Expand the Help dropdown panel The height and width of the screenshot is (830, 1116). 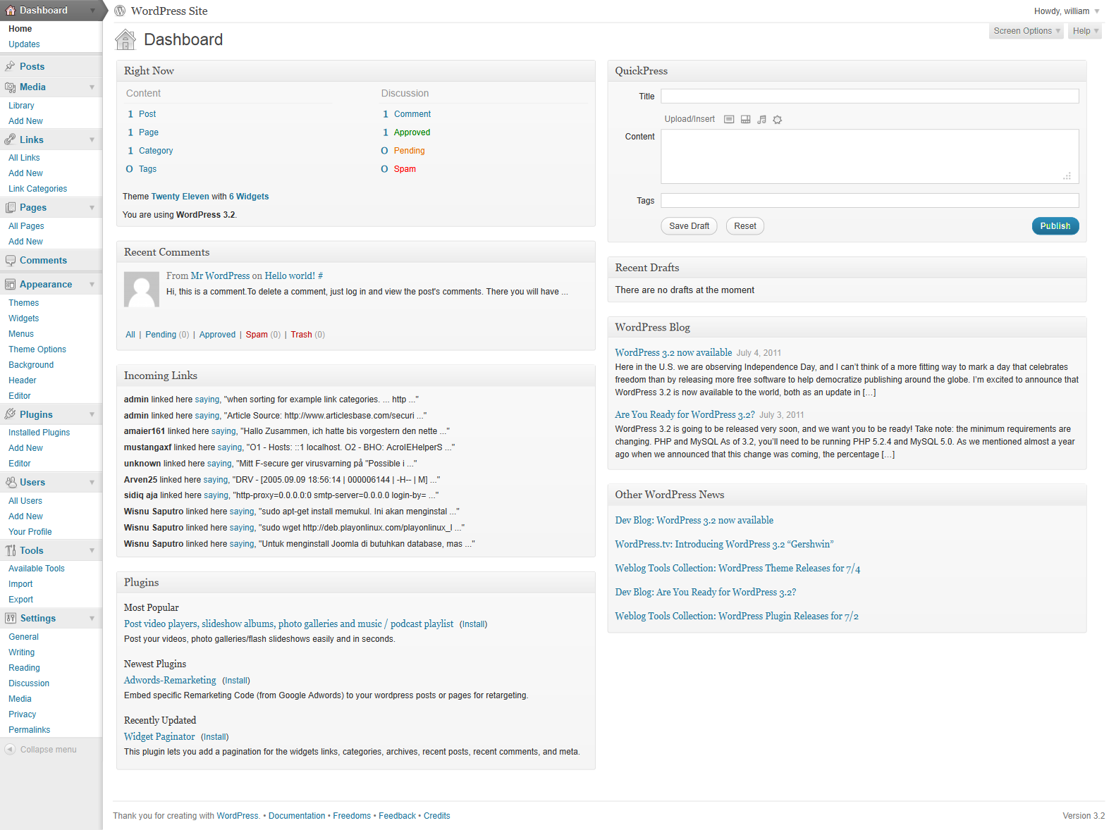1085,31
